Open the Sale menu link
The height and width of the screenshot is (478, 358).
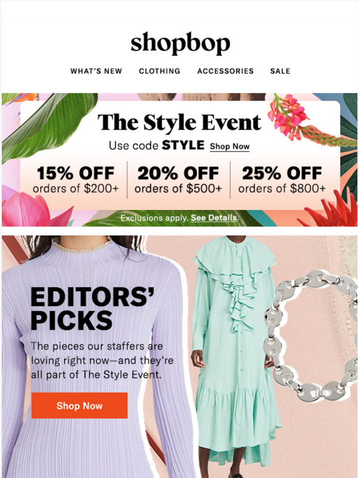point(280,71)
